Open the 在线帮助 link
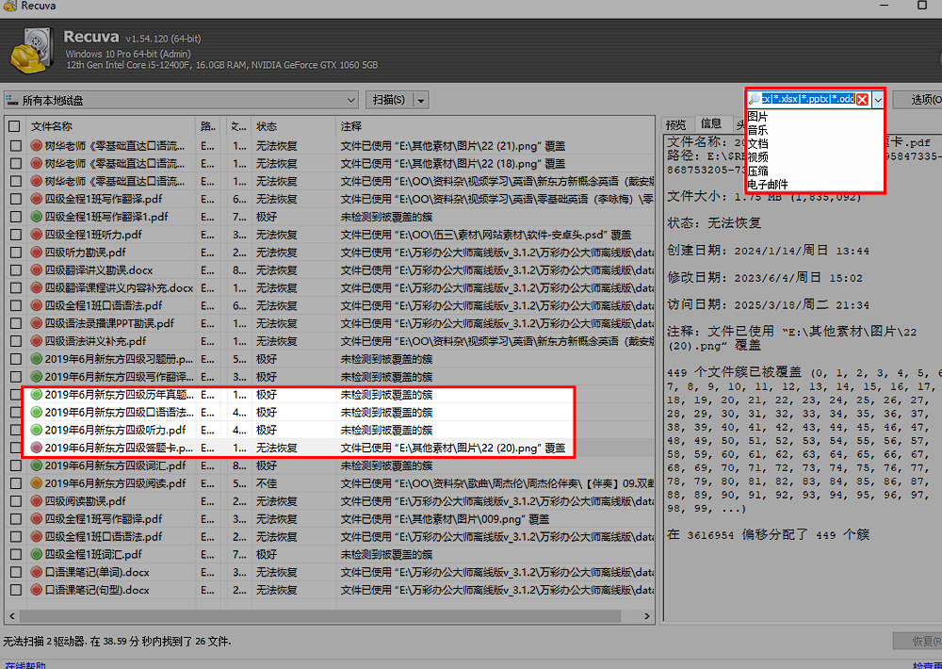Image resolution: width=942 pixels, height=669 pixels. tap(24, 665)
